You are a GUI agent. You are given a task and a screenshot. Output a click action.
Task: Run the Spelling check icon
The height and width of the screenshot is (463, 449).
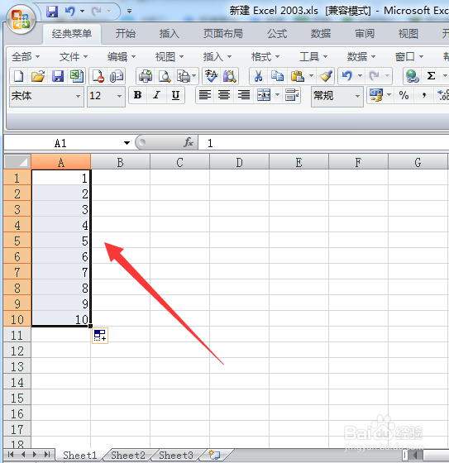click(x=211, y=76)
